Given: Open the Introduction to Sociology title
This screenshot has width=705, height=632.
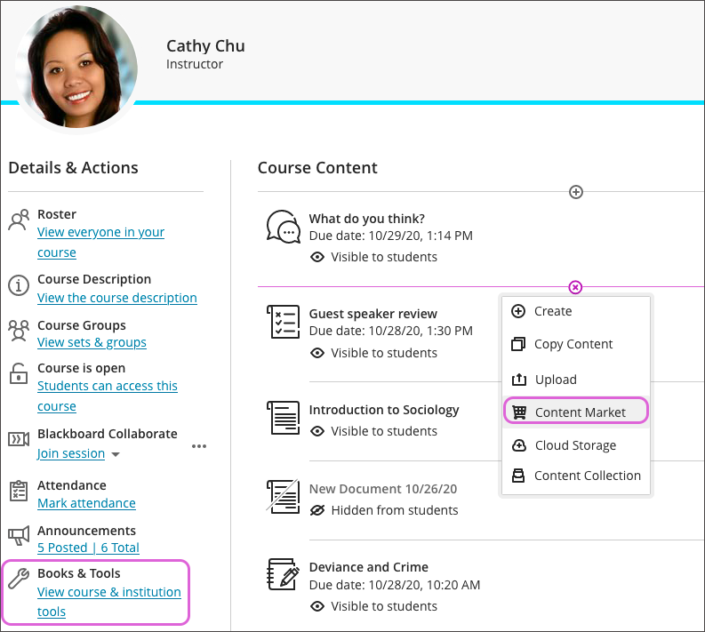Looking at the screenshot, I should 384,410.
